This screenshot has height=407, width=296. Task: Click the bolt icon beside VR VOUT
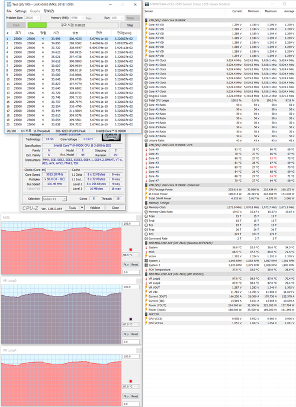point(146,288)
